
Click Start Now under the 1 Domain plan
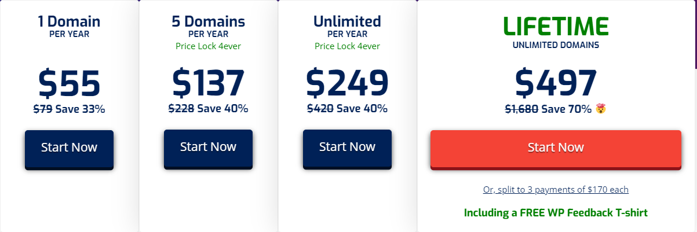[x=69, y=148]
